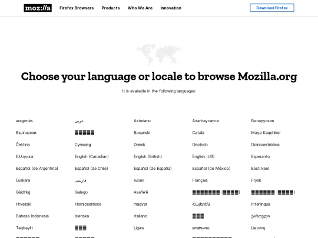Choose the Bosanski language
Image resolution: width=318 pixels, height=238 pixels.
pyautogui.click(x=142, y=133)
